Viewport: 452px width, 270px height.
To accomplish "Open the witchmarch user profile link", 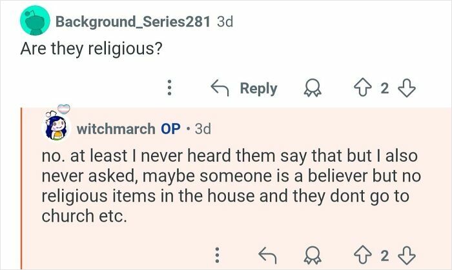I will pyautogui.click(x=115, y=128).
